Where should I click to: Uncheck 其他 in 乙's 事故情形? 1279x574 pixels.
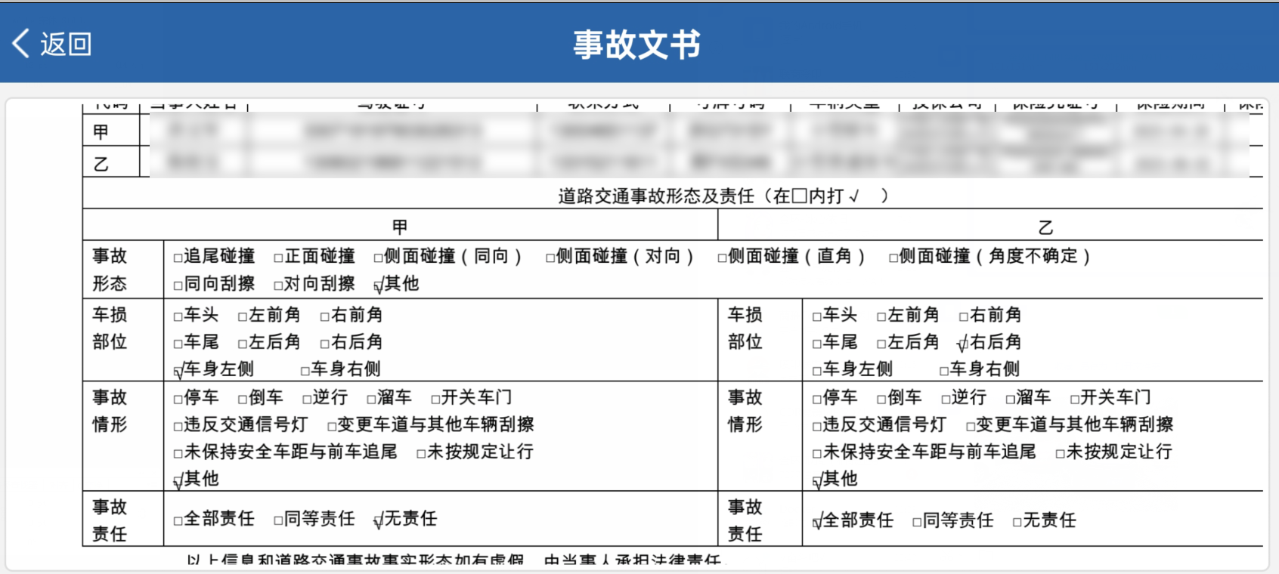818,480
